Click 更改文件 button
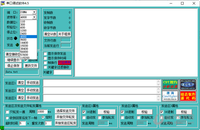 pos(31,66)
